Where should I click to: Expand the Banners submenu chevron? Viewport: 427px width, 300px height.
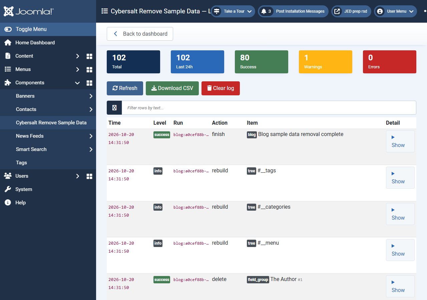[x=91, y=96]
